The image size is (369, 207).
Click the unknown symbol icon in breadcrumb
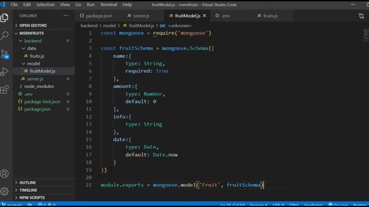163,25
